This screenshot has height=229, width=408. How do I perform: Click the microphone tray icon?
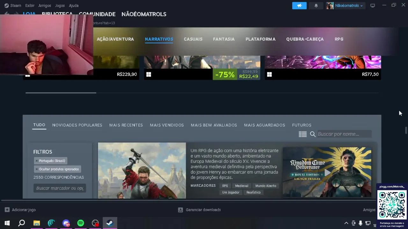tap(361, 223)
